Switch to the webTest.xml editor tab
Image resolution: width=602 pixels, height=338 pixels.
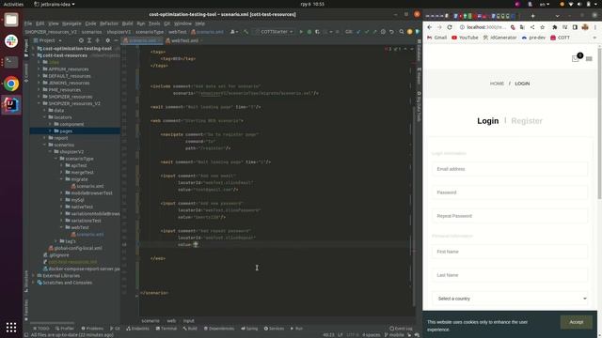click(184, 40)
